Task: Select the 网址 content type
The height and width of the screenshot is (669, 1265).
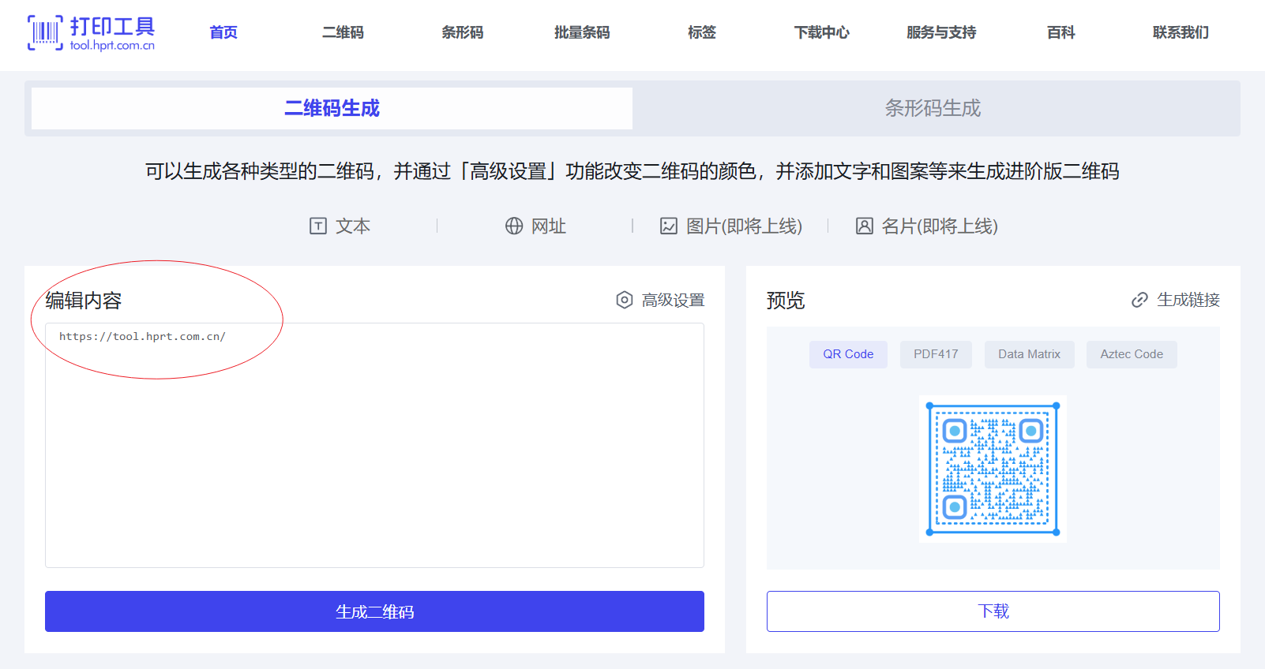Action: [x=535, y=226]
